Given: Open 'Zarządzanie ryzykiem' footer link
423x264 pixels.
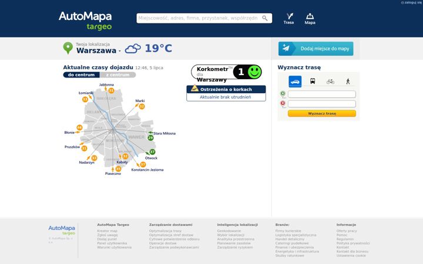Looking at the screenshot, I should [x=235, y=247].
